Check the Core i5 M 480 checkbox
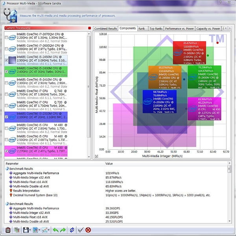The image size is (236, 236). 6,128
